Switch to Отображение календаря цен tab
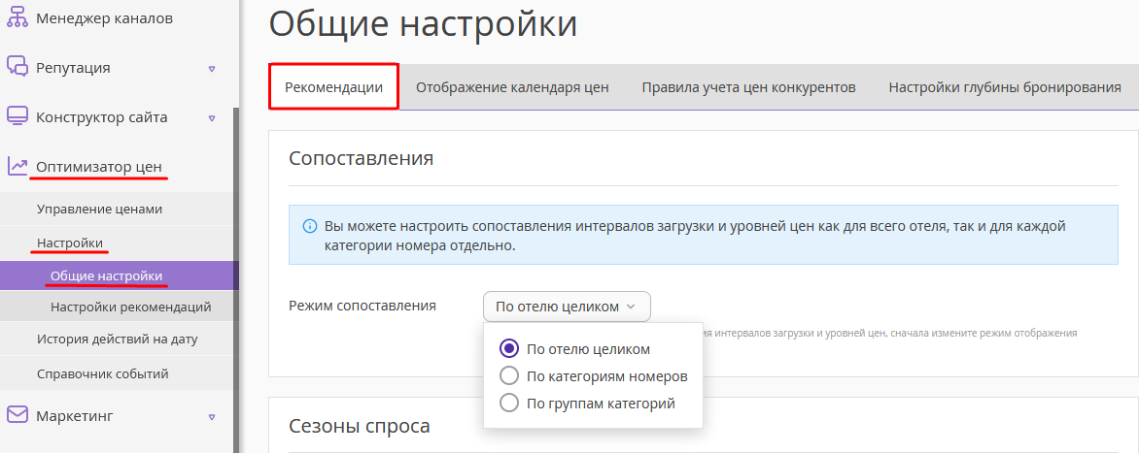 pos(512,87)
